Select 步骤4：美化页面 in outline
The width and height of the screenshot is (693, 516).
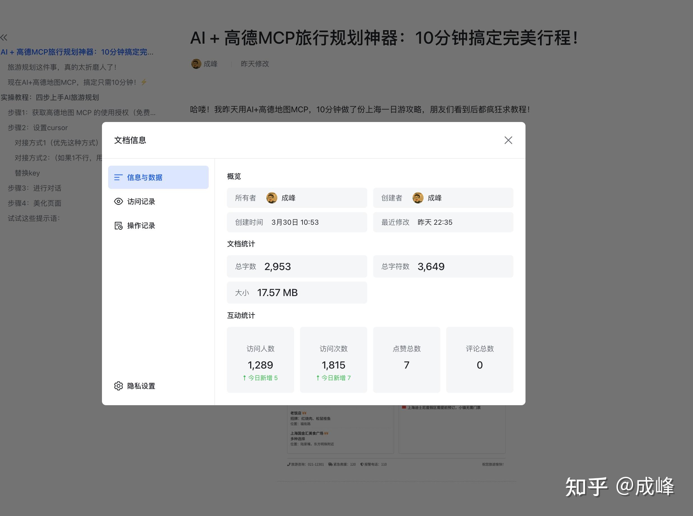pyautogui.click(x=35, y=203)
